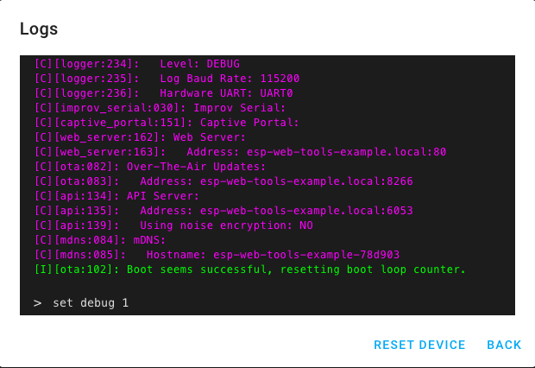Click the 'Logs' dialog heading
The width and height of the screenshot is (535, 368).
pyautogui.click(x=39, y=29)
